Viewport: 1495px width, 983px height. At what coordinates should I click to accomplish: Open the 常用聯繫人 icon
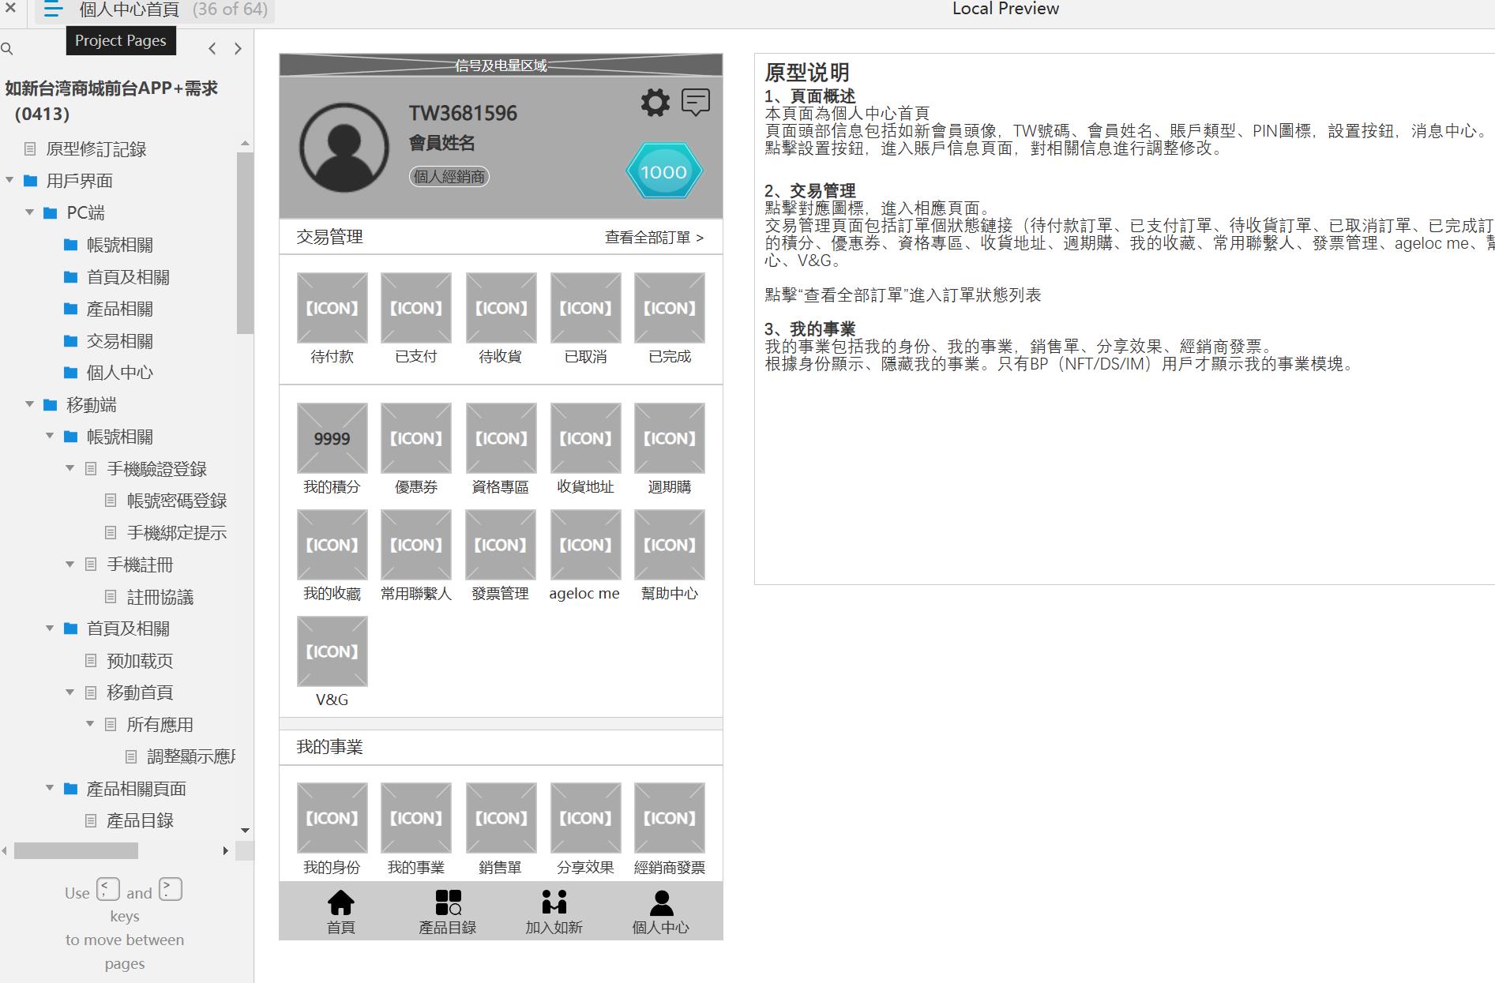click(x=416, y=545)
